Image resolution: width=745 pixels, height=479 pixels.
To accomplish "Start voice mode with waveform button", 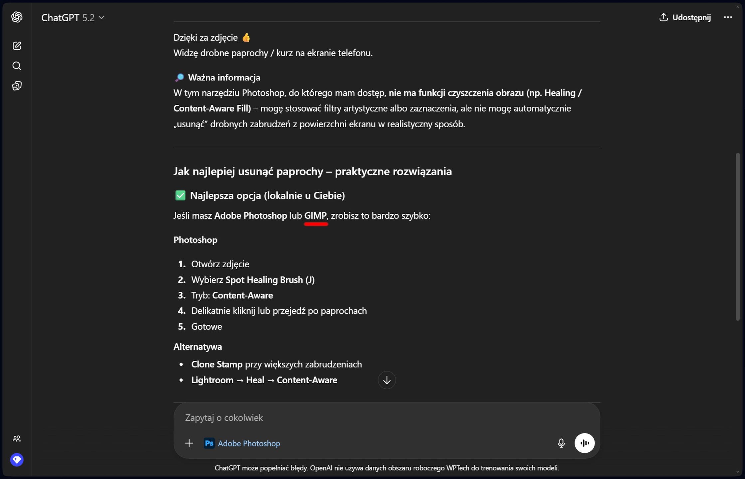I will 584,443.
